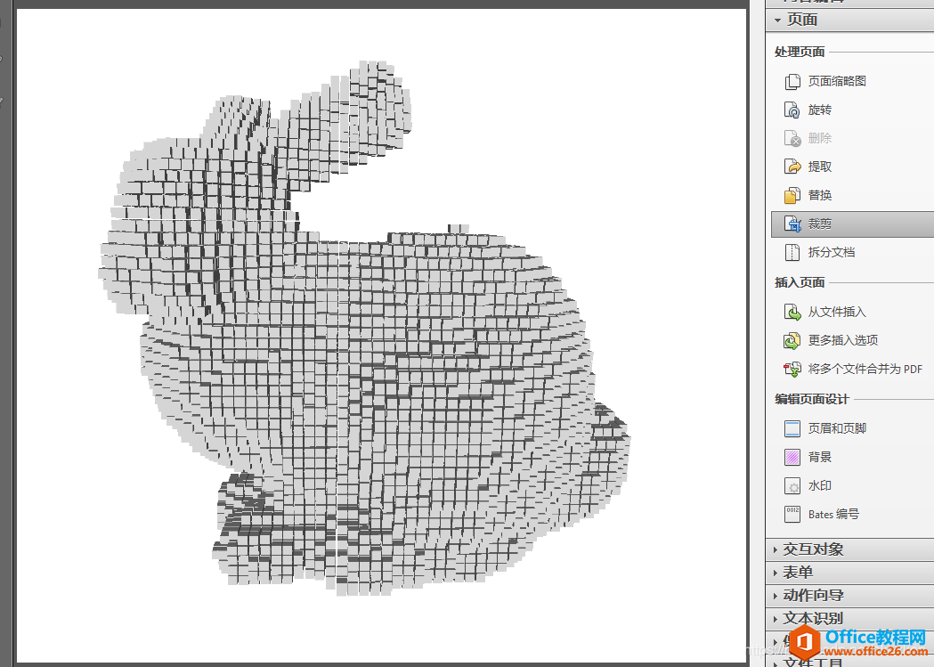Activate the 裁剪 crop tool icon
The height and width of the screenshot is (667, 934).
792,224
